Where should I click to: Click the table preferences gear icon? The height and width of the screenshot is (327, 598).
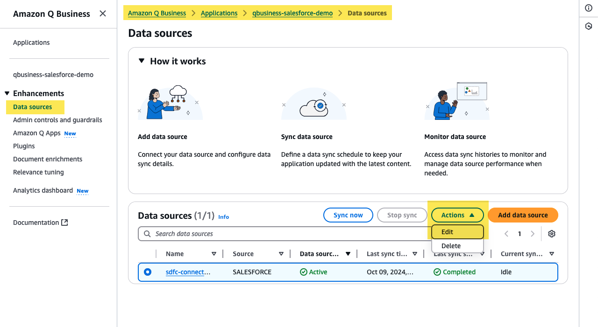(x=552, y=233)
